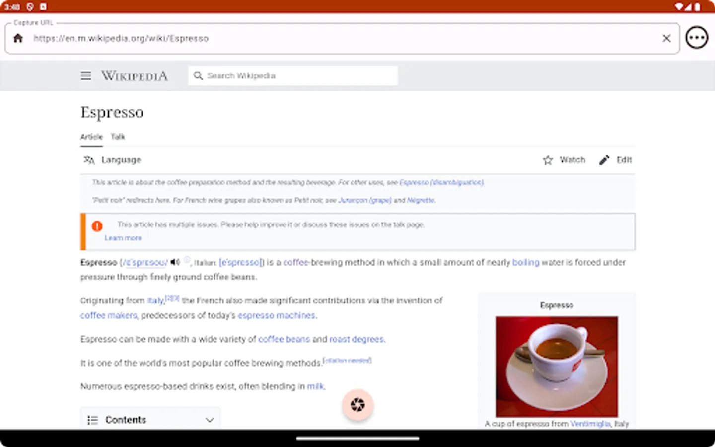Click the language translate icon
The width and height of the screenshot is (715, 447).
click(89, 160)
